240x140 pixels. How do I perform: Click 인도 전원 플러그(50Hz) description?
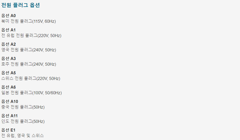[x=23, y=121]
